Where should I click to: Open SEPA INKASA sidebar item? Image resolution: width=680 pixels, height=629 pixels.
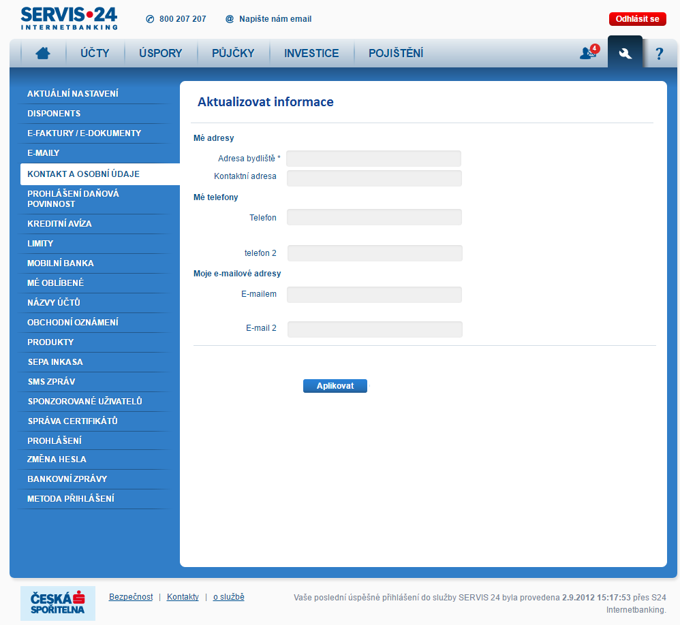click(x=55, y=362)
